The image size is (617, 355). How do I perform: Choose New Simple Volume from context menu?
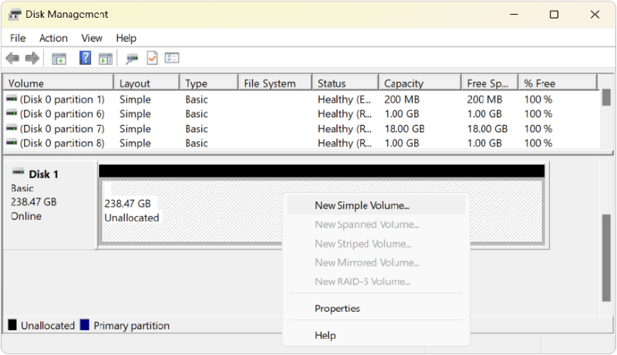point(362,205)
